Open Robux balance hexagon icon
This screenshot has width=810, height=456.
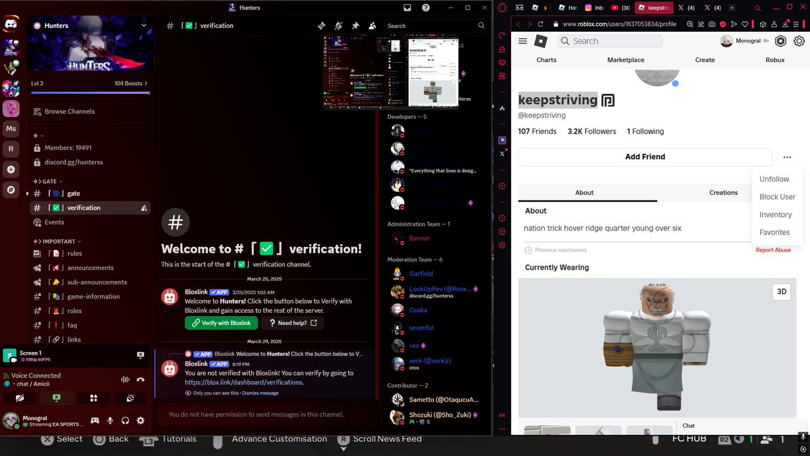pyautogui.click(x=781, y=41)
